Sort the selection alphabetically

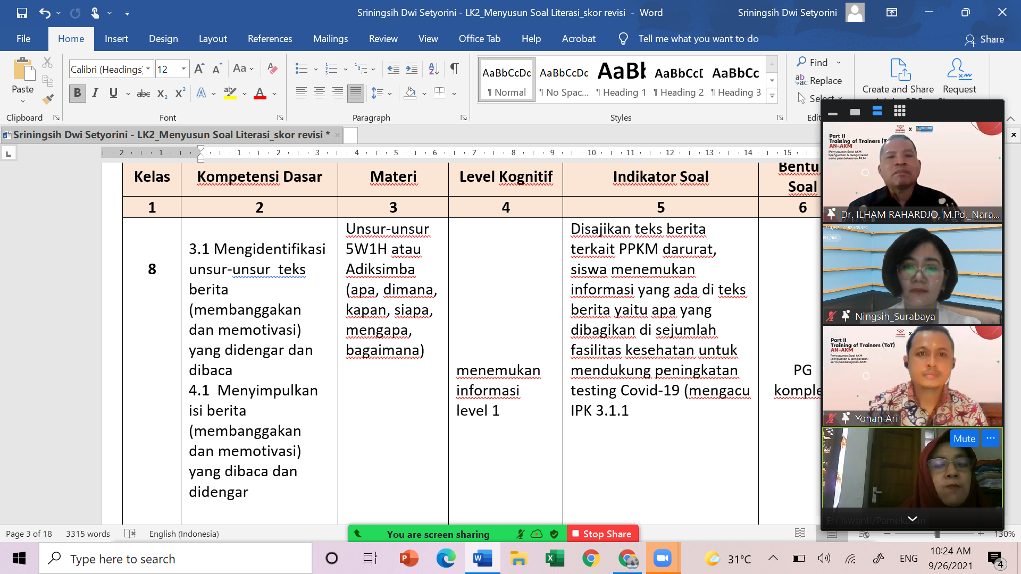pos(434,69)
